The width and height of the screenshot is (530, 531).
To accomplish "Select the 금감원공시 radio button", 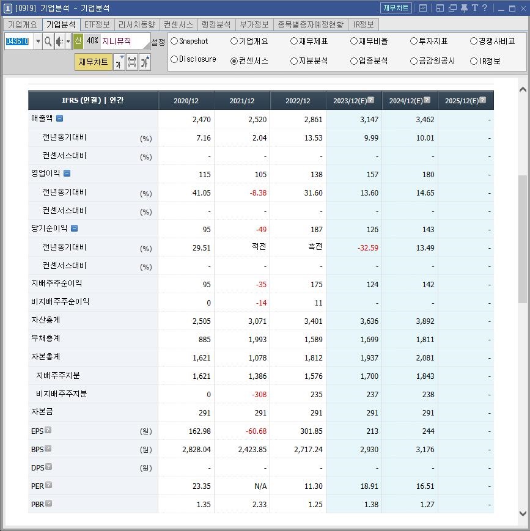I will (x=413, y=61).
